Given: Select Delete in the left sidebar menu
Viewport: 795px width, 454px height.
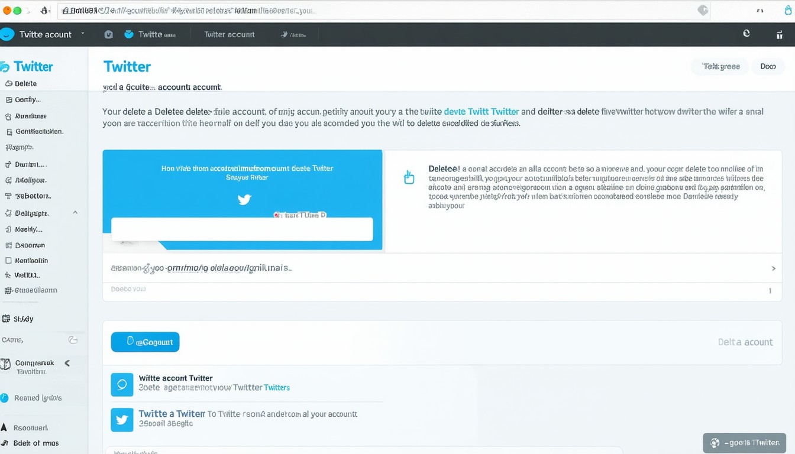Looking at the screenshot, I should 25,83.
